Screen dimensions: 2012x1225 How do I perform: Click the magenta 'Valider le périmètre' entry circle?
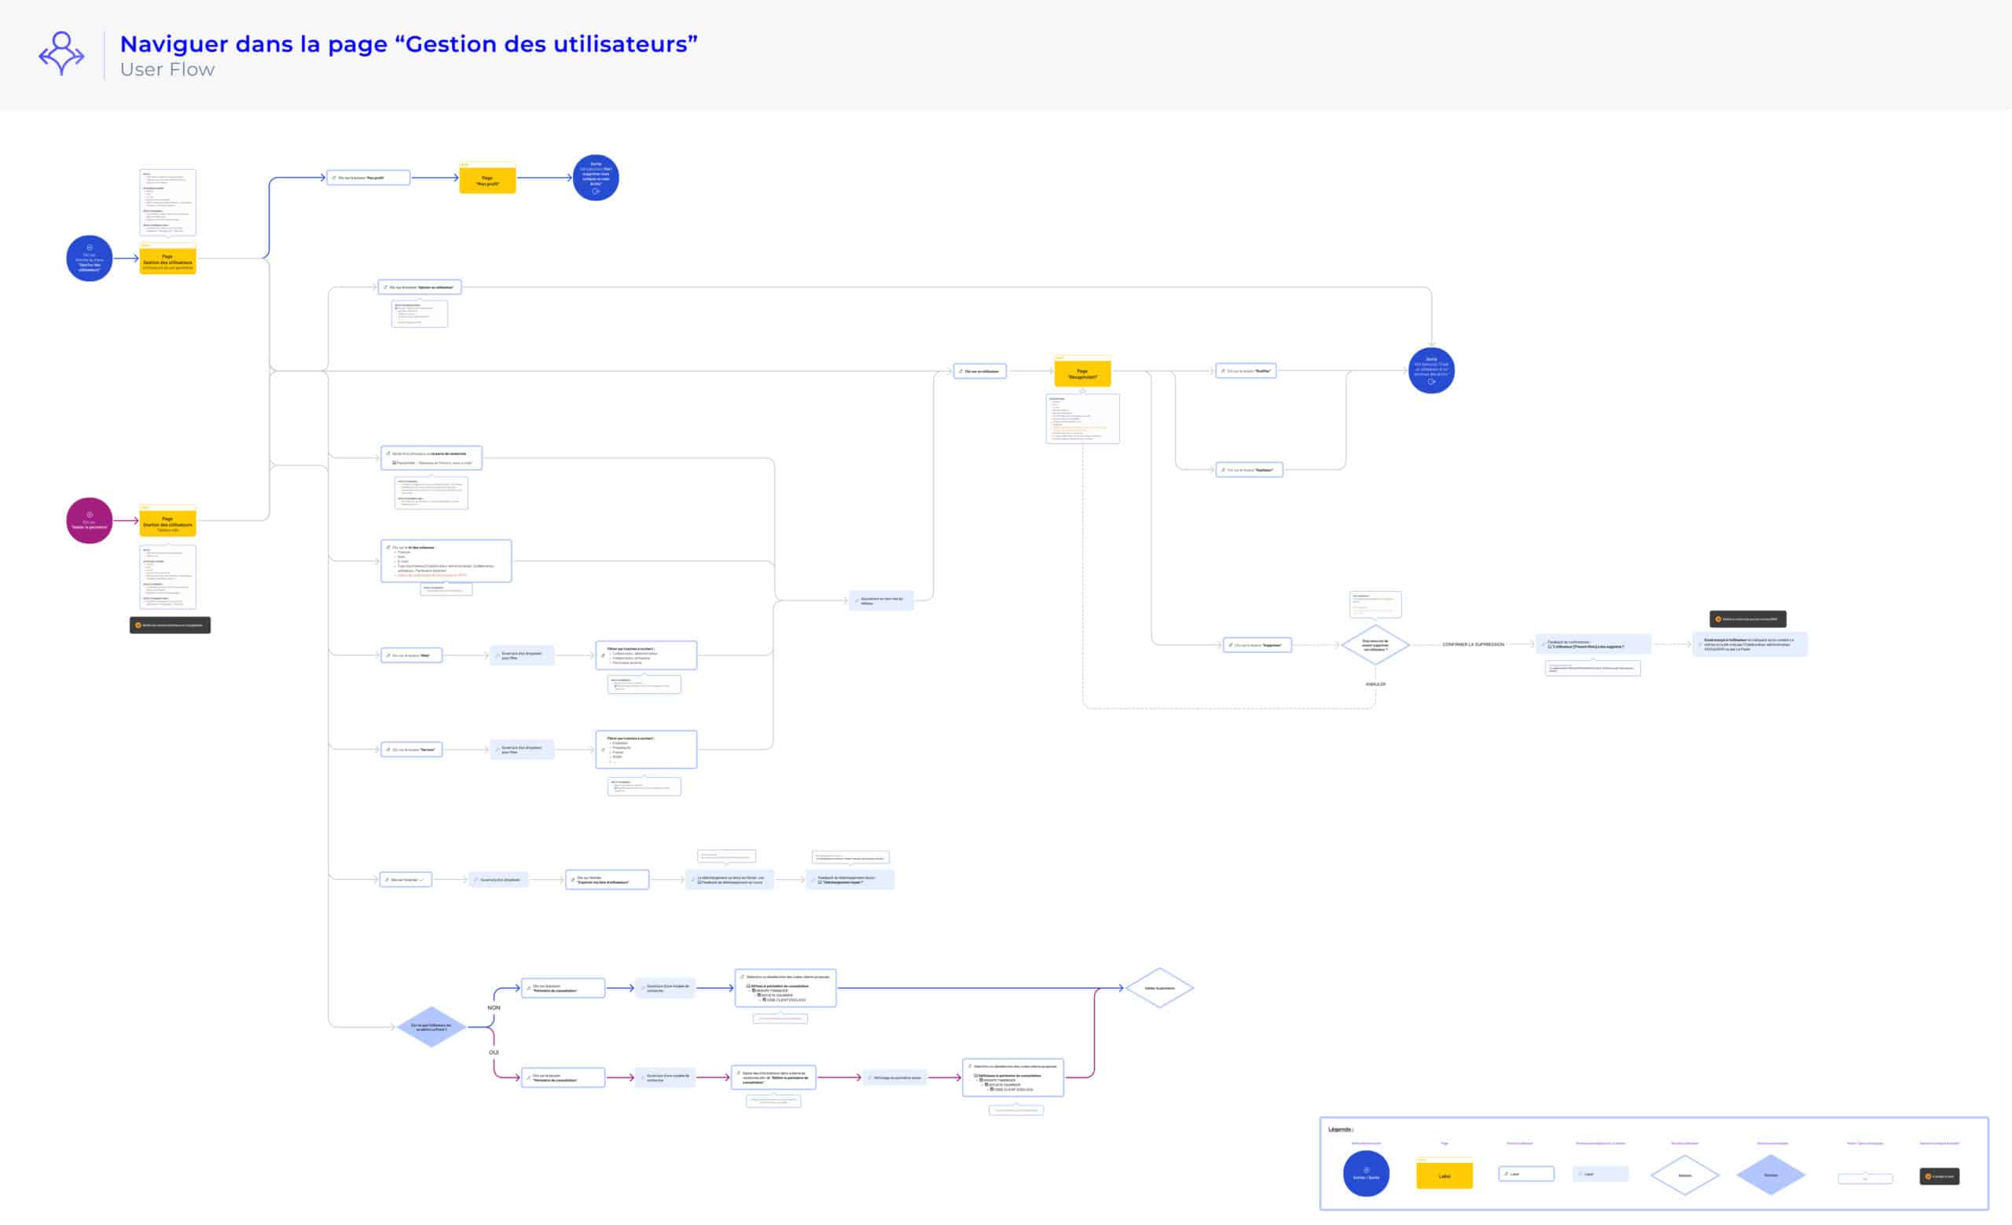tap(89, 521)
